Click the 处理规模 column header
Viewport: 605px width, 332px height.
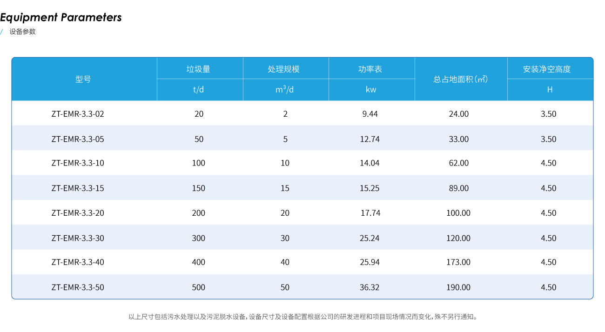285,68
